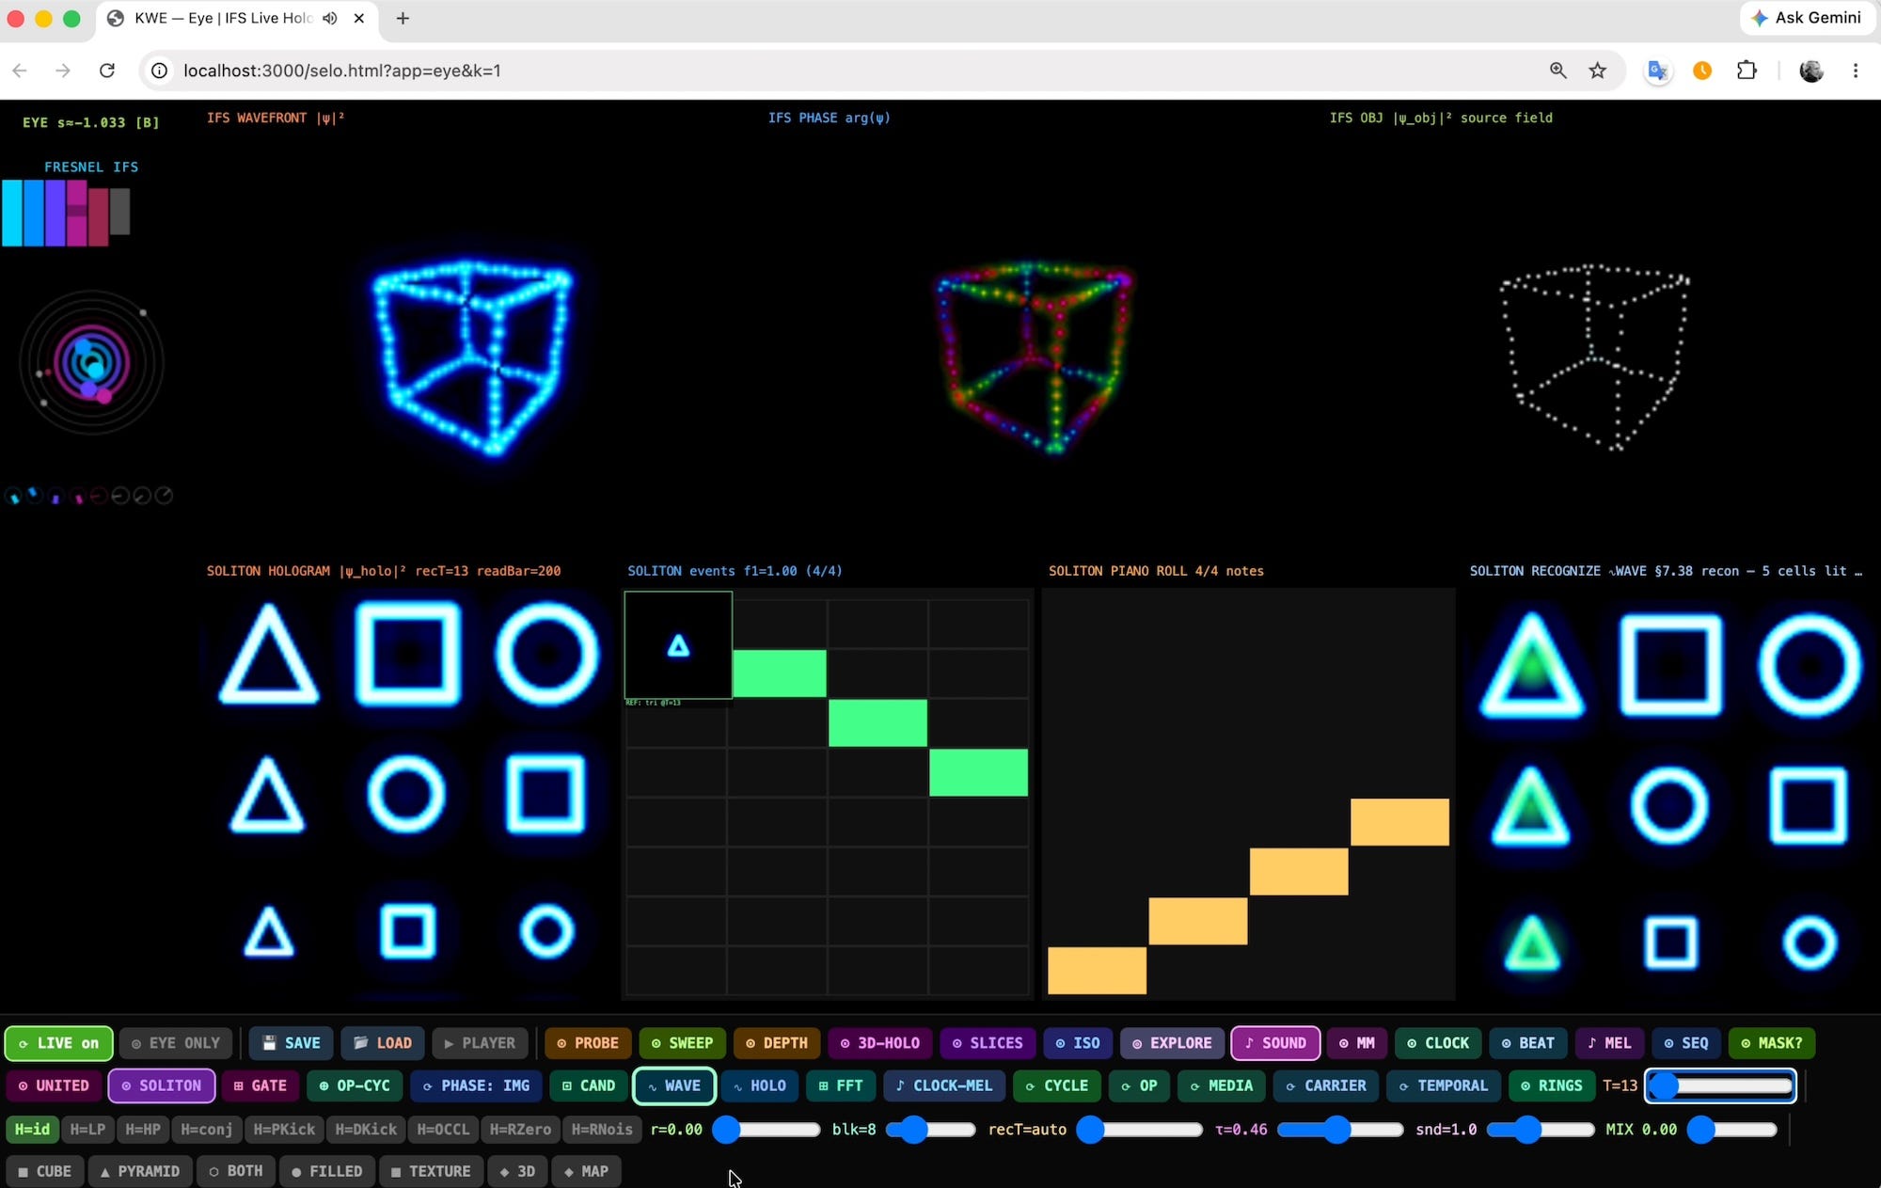
Task: Click the snd=1.0 slider
Action: 1541,1130
